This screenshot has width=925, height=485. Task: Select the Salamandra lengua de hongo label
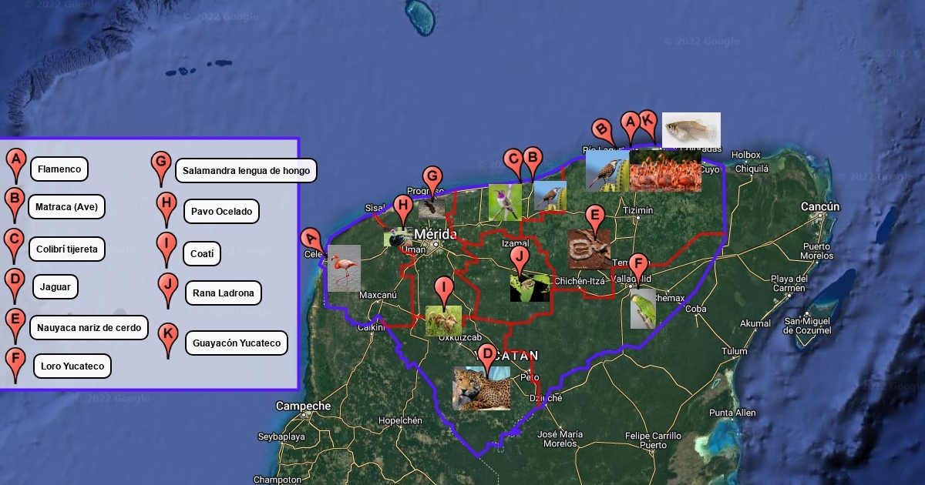(246, 170)
